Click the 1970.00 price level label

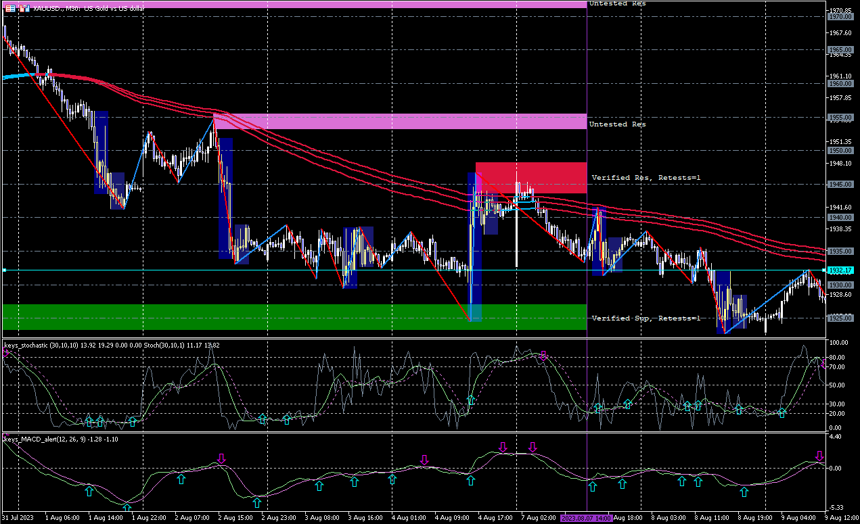(x=840, y=17)
